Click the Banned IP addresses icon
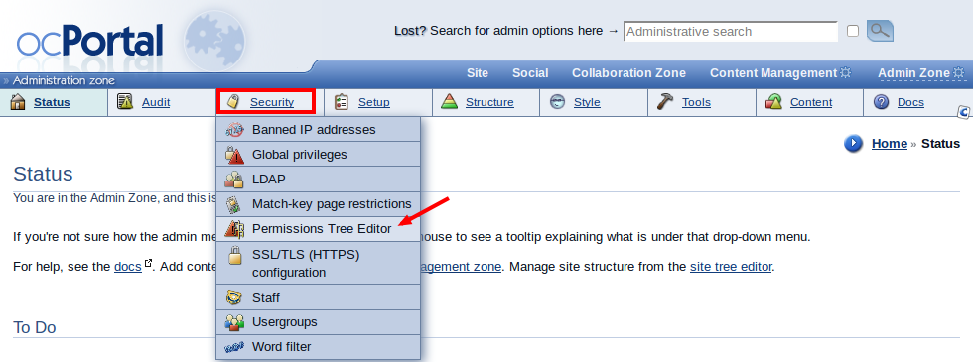The image size is (973, 362). click(x=234, y=130)
